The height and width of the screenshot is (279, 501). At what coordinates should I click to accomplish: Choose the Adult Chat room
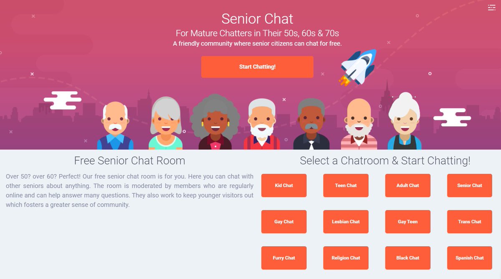[x=407, y=186]
